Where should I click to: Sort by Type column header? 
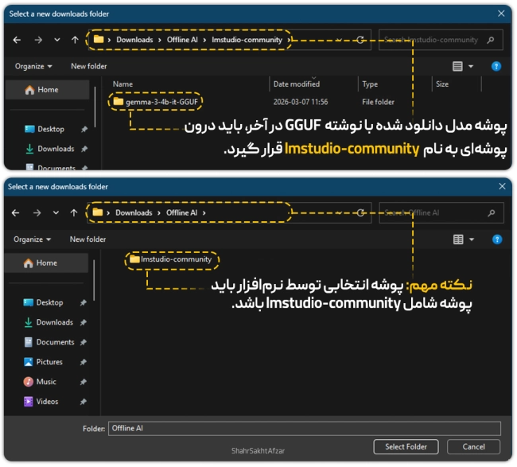click(x=370, y=84)
